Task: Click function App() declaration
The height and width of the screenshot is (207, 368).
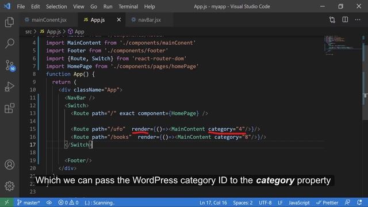Action: tap(70, 74)
